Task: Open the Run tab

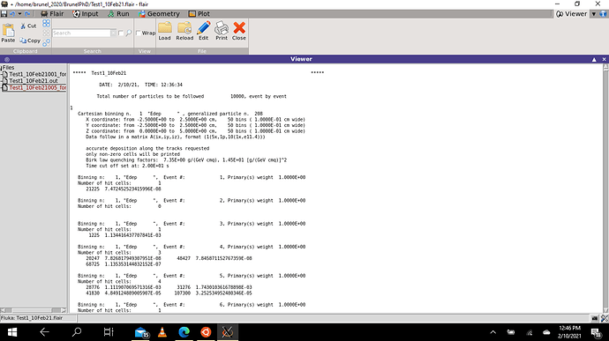Action: [118, 13]
